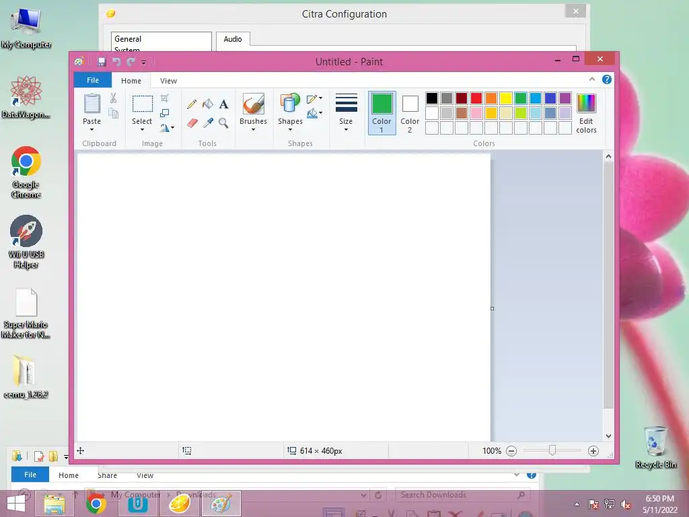Open Paint Help question mark icon
This screenshot has width=689, height=517.
(x=607, y=79)
